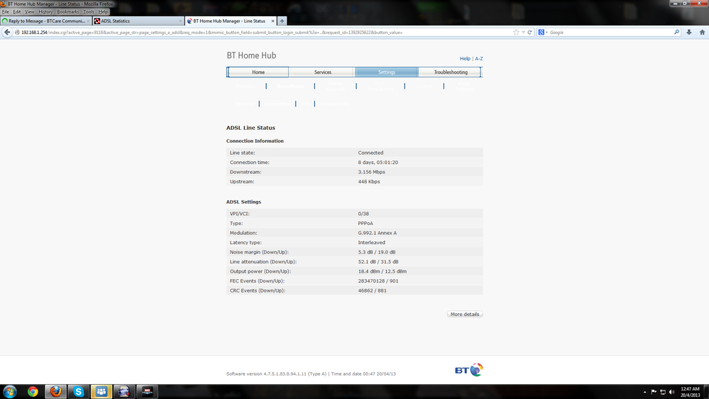This screenshot has height=399, width=709.
Task: Click the Downstream value 3.156 Mbps
Action: tap(372, 172)
